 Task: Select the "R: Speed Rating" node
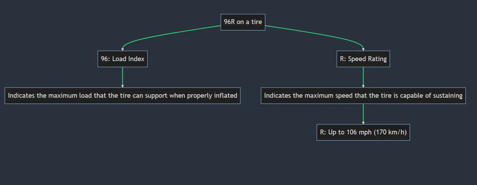pyautogui.click(x=363, y=59)
